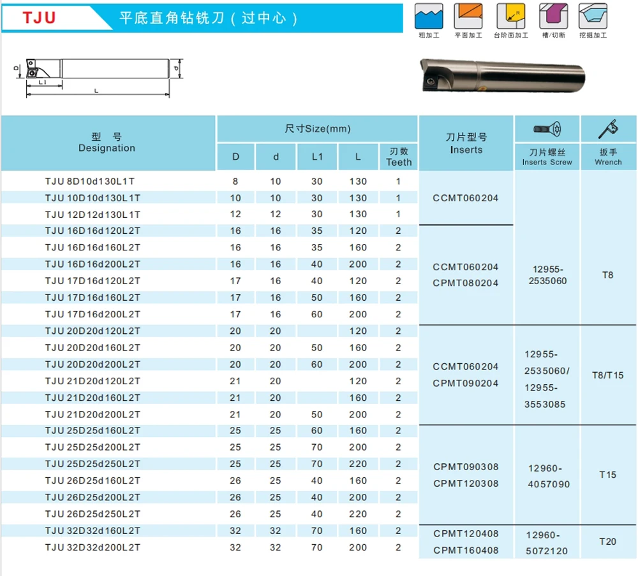The height and width of the screenshot is (576, 638).
Task: Select the 挖掘加工 pocketing icon
Action: [593, 17]
